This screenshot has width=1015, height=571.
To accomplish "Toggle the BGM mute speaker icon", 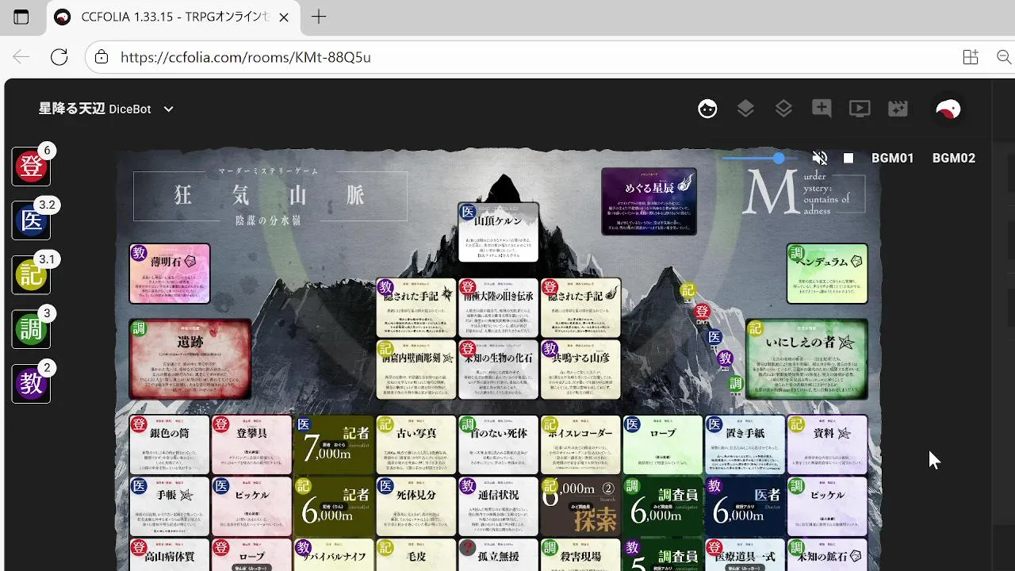I will 821,158.
